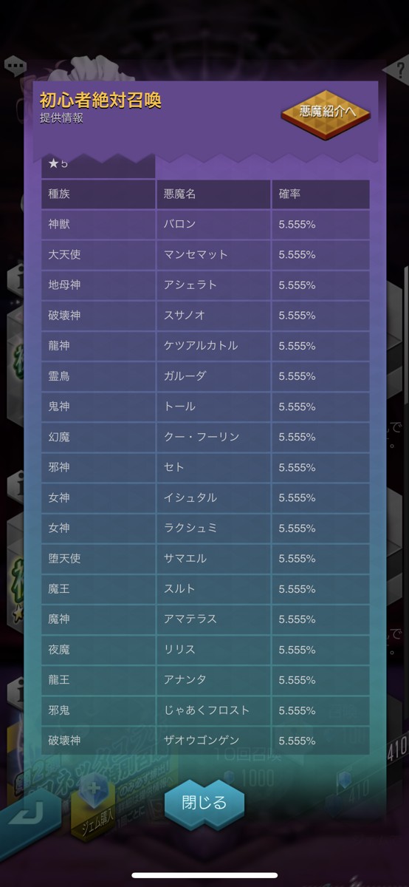Select the ラクシュミ row
Viewport: 409px width, 887px height.
tap(205, 529)
